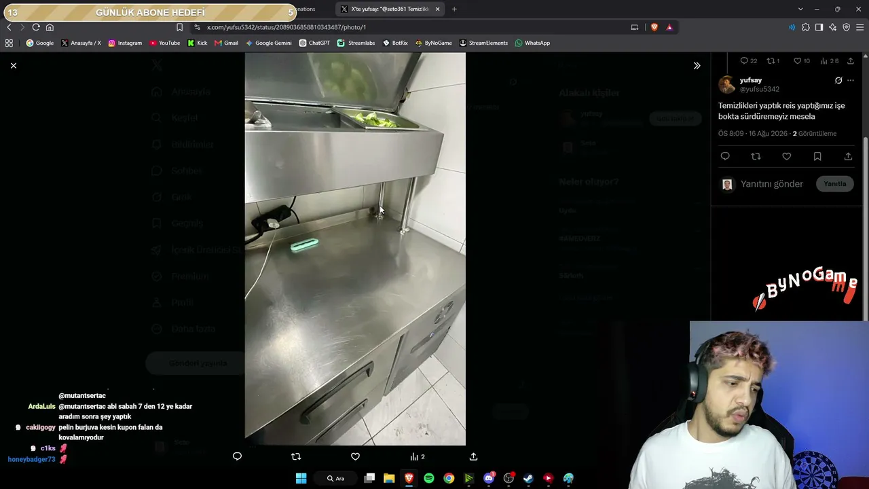Open the tab search dropdown arrow

click(x=800, y=9)
